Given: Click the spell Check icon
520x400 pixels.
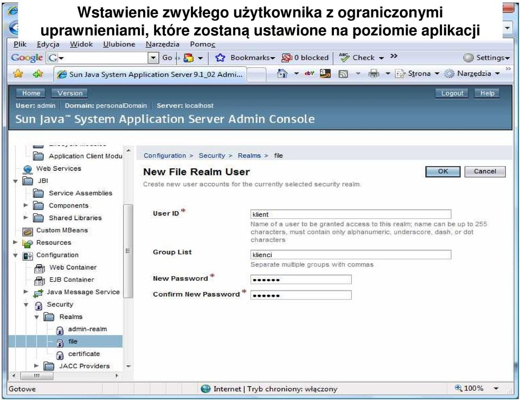Looking at the screenshot, I should click(x=344, y=58).
